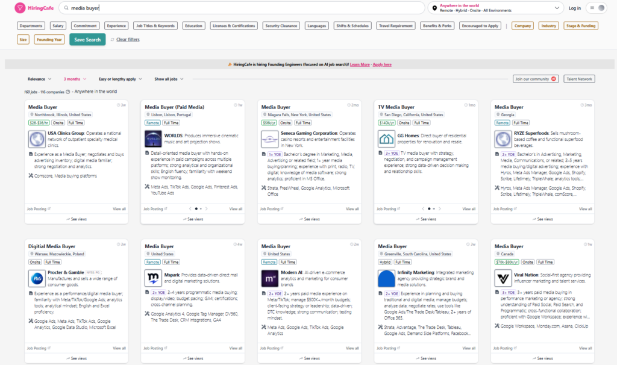The width and height of the screenshot is (617, 365).
Task: Open the Founding Year filter
Action: click(49, 40)
